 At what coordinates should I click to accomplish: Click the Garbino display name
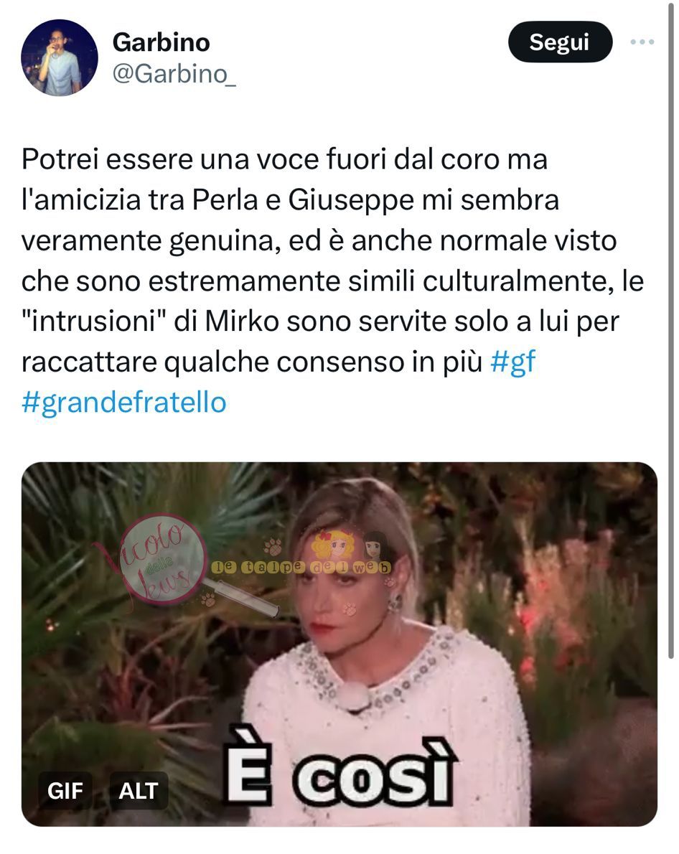pyautogui.click(x=161, y=42)
